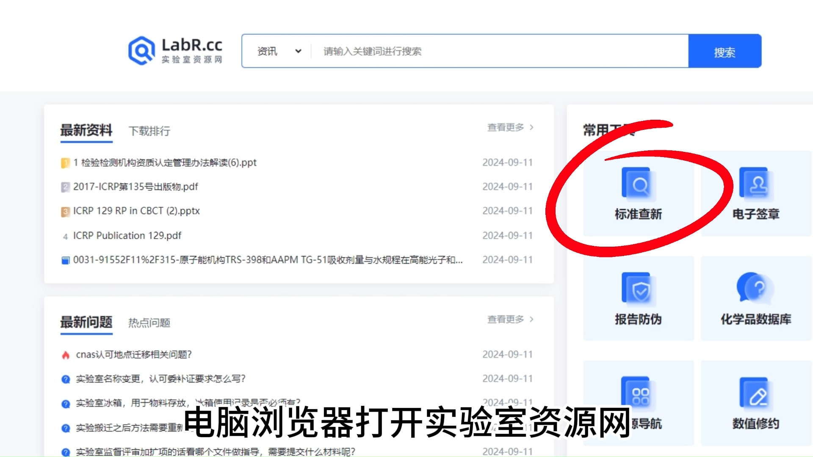This screenshot has width=813, height=457.
Task: Switch to the 下载排行 tab
Action: click(149, 131)
